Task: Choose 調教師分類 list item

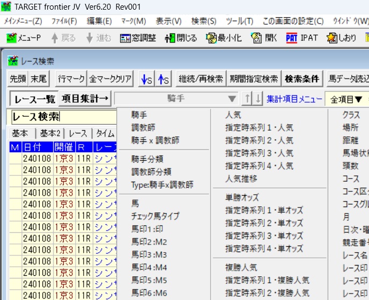Action: pos(151,172)
